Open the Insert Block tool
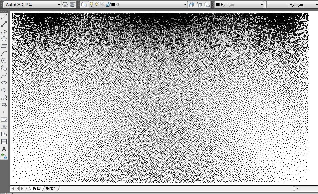This screenshot has height=194, width=318. point(4,98)
